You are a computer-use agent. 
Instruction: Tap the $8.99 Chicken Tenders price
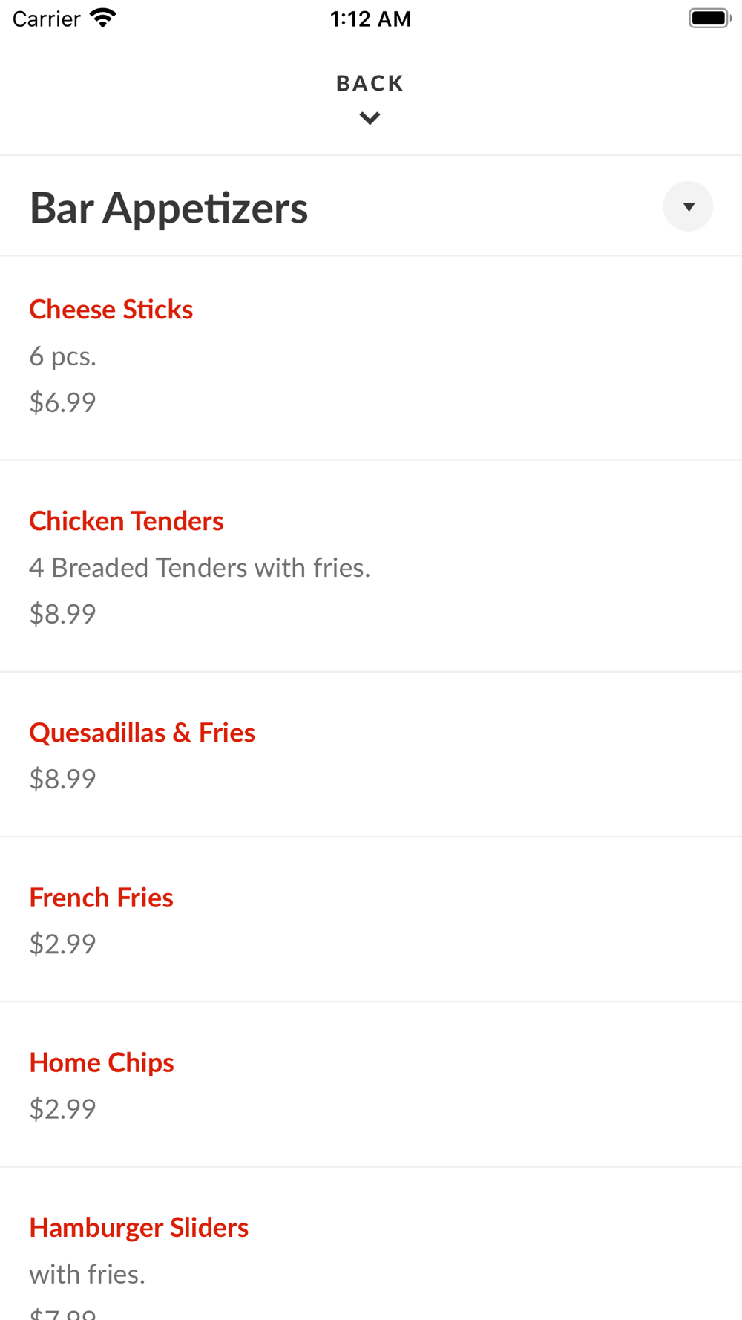(63, 614)
